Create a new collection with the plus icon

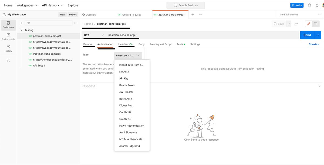21,23
